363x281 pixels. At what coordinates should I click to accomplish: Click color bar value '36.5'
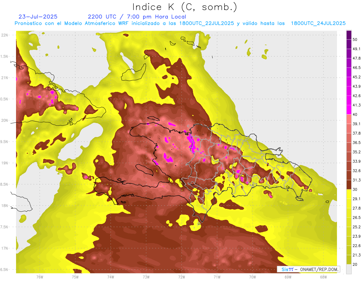356,142
